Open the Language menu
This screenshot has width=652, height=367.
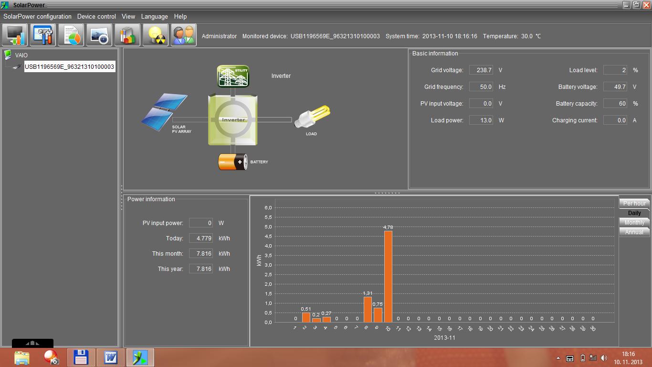coord(154,16)
